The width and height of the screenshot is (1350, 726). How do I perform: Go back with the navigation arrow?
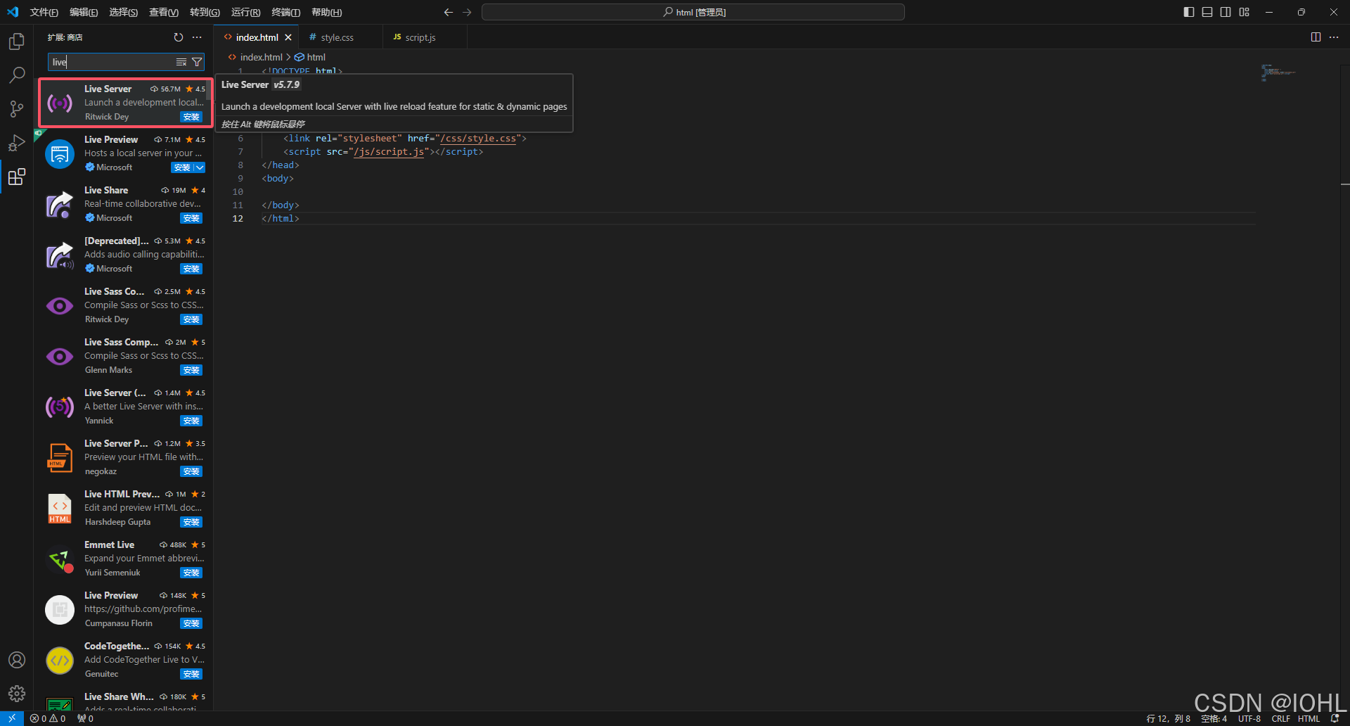coord(449,12)
